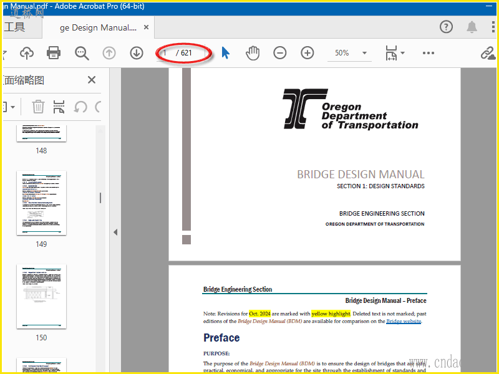
Task: Select page 148 thumbnail
Action: [x=41, y=133]
